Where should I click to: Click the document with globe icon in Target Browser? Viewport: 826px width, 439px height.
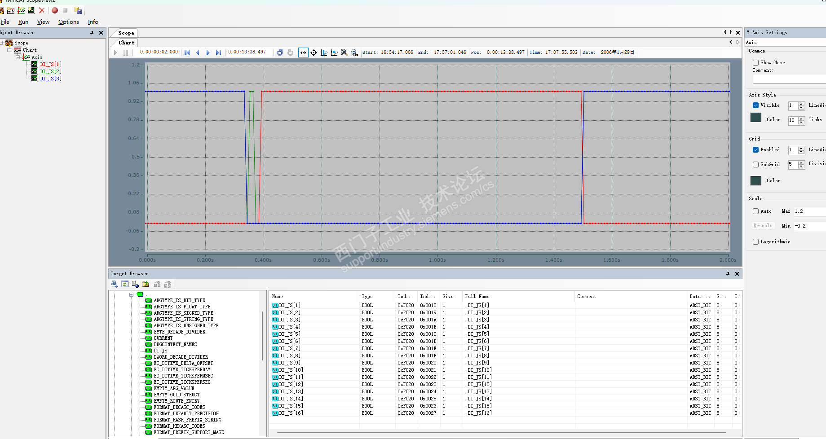pyautogui.click(x=135, y=284)
